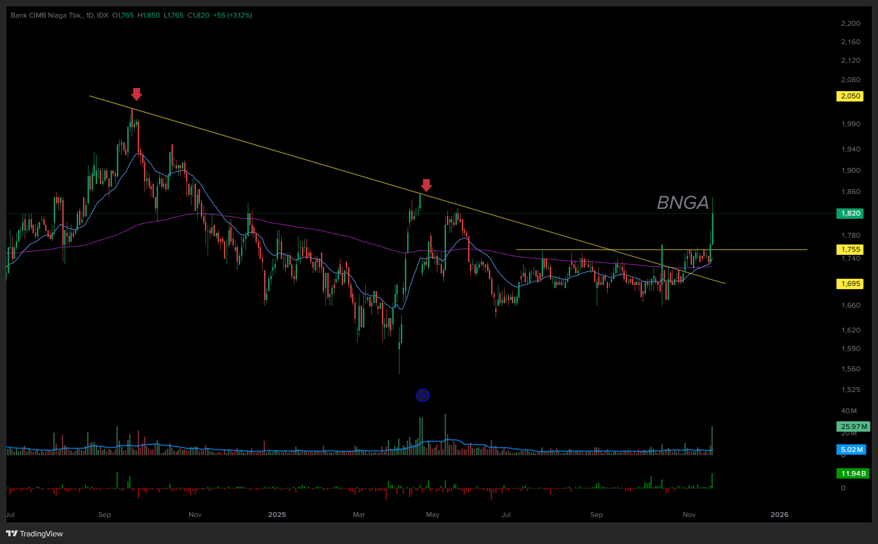This screenshot has height=544, width=878.
Task: Select the 1,755 yellow price label
Action: click(x=850, y=249)
